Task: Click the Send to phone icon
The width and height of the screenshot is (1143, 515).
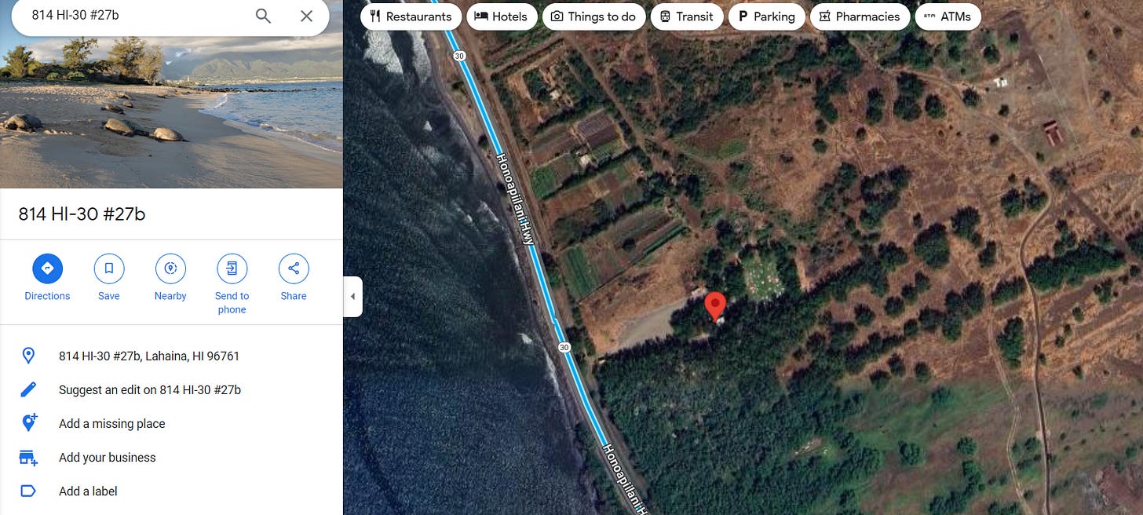Action: coord(232,268)
